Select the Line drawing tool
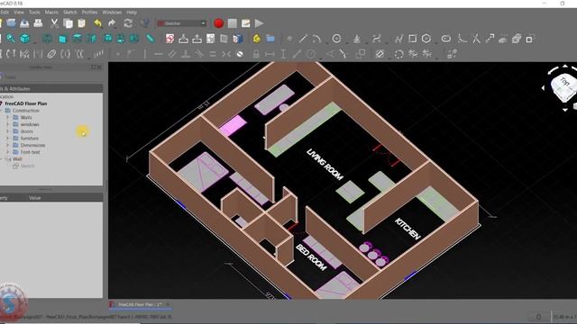Screen dimensions: 577x324 pos(303,38)
